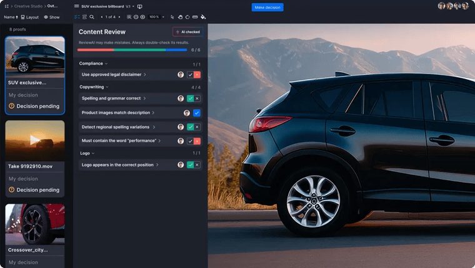Image resolution: width=475 pixels, height=268 pixels.
Task: Click Decision pending under Take 9192910.mov
Action: pyautogui.click(x=34, y=189)
